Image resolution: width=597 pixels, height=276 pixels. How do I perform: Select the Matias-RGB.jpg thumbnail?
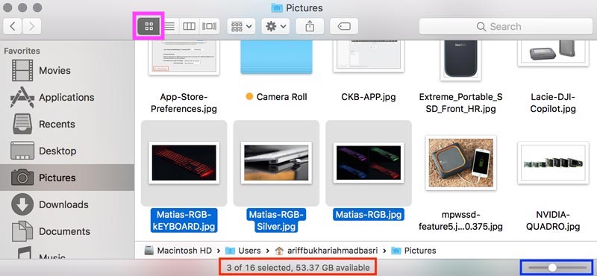point(369,163)
